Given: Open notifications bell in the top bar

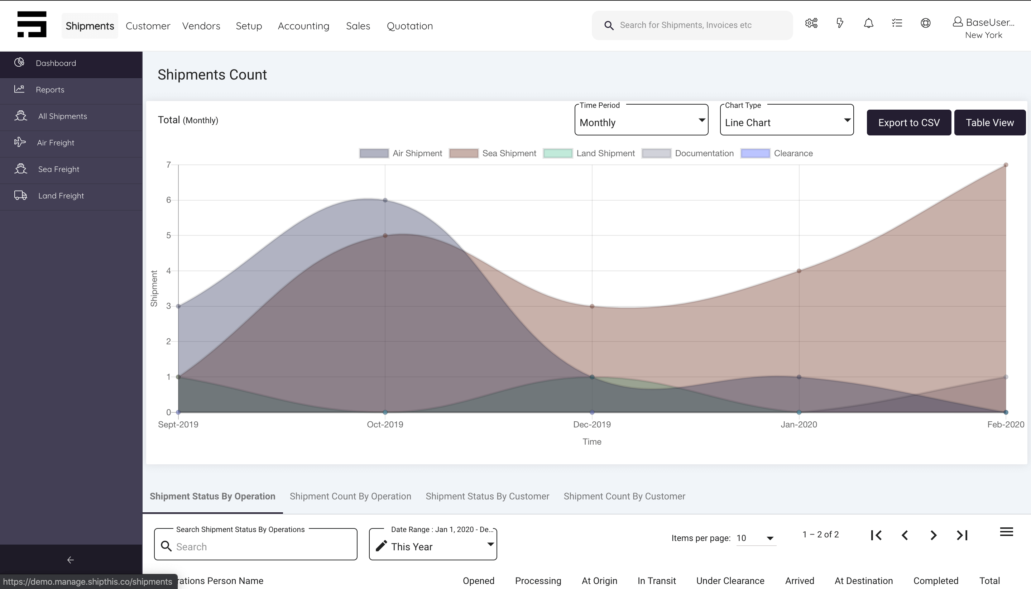Looking at the screenshot, I should click(868, 23).
